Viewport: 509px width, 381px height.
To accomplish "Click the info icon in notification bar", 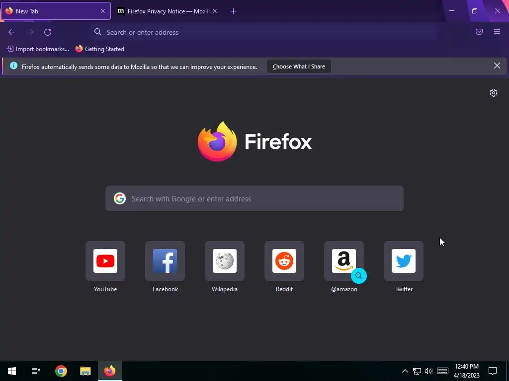I will pos(13,66).
